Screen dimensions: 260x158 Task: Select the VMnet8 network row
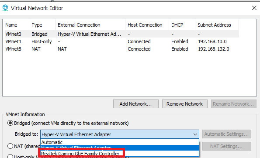tap(122, 49)
